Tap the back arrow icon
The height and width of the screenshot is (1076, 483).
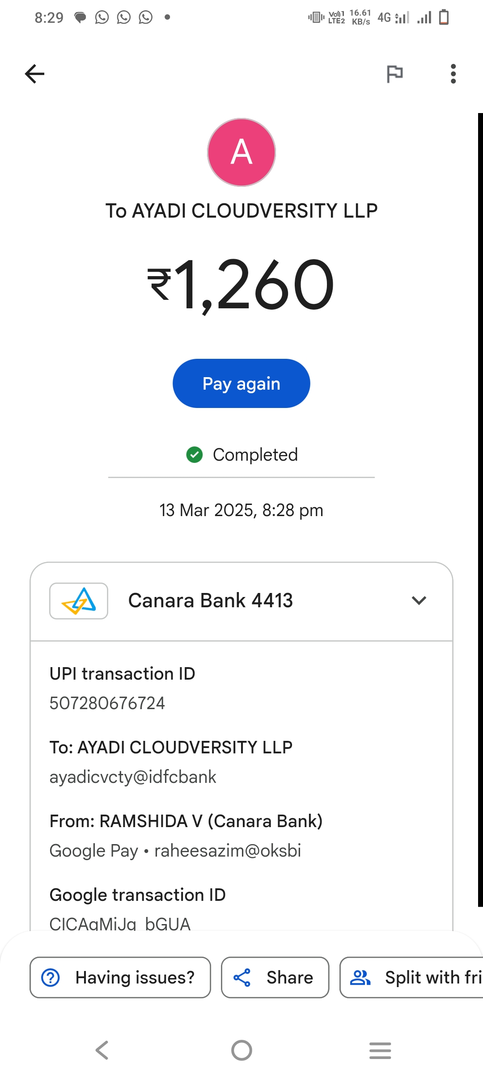tap(34, 74)
